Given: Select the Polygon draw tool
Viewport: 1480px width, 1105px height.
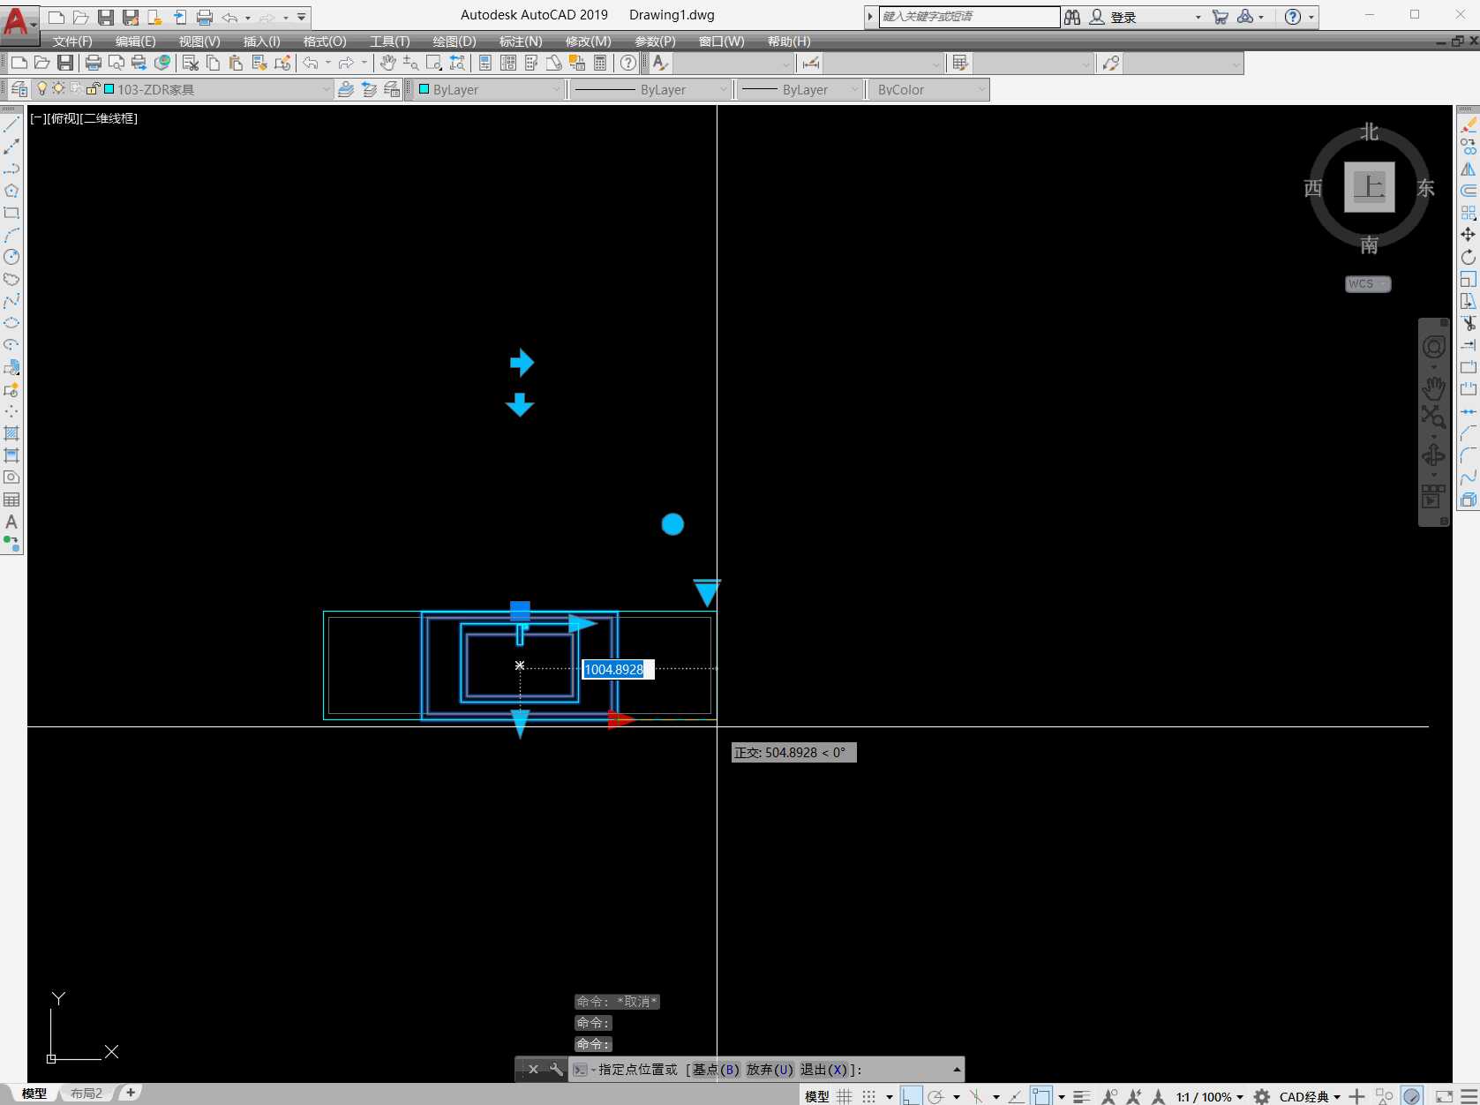Looking at the screenshot, I should pos(11,191).
